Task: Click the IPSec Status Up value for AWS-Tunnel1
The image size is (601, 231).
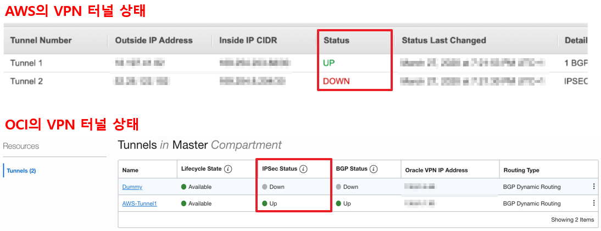Action: pos(269,204)
